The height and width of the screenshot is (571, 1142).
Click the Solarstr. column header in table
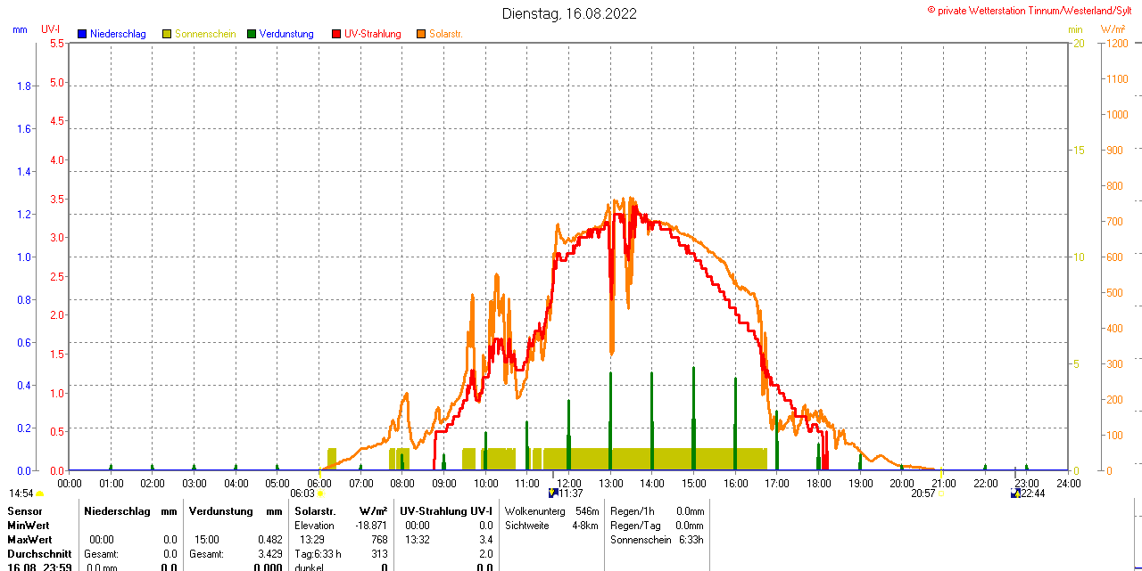click(315, 511)
